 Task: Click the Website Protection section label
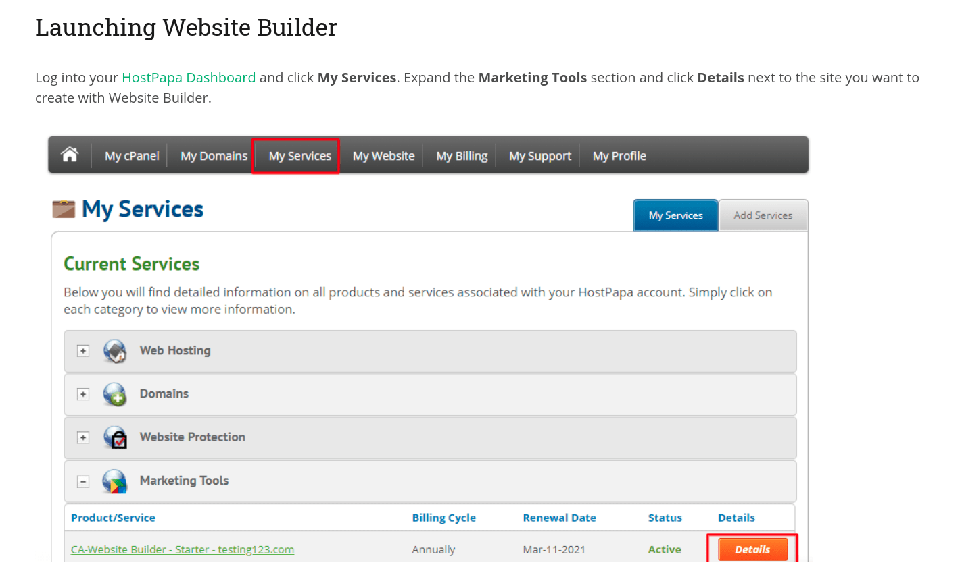tap(193, 437)
